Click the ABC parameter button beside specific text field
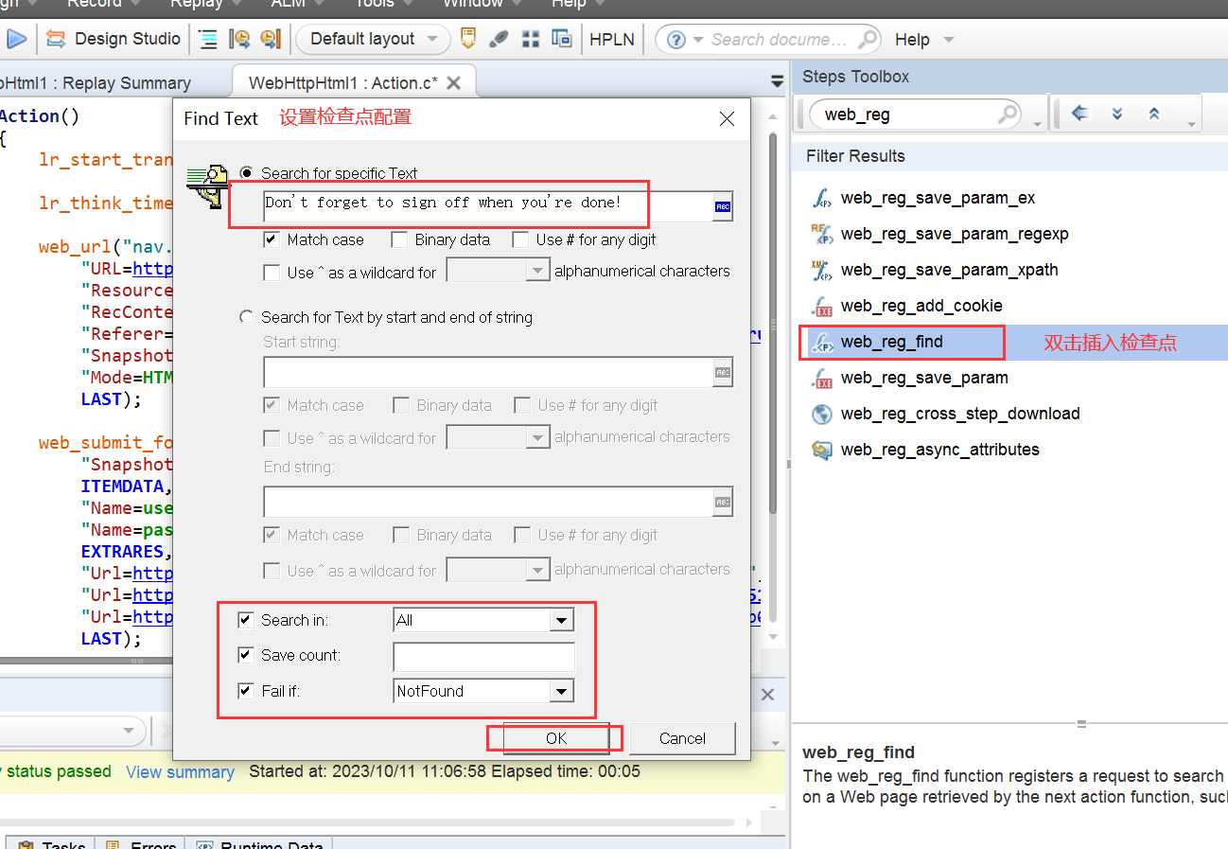Image resolution: width=1228 pixels, height=849 pixels. tap(723, 206)
